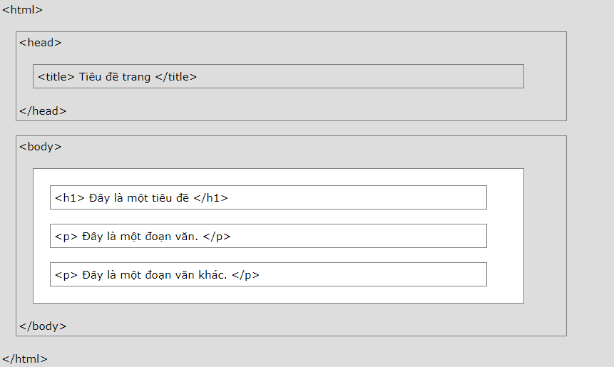Click the closing </title> tag

(x=175, y=77)
